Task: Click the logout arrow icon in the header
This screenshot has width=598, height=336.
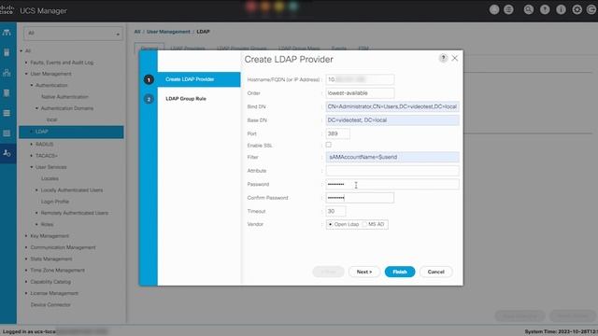Action: coord(591,10)
